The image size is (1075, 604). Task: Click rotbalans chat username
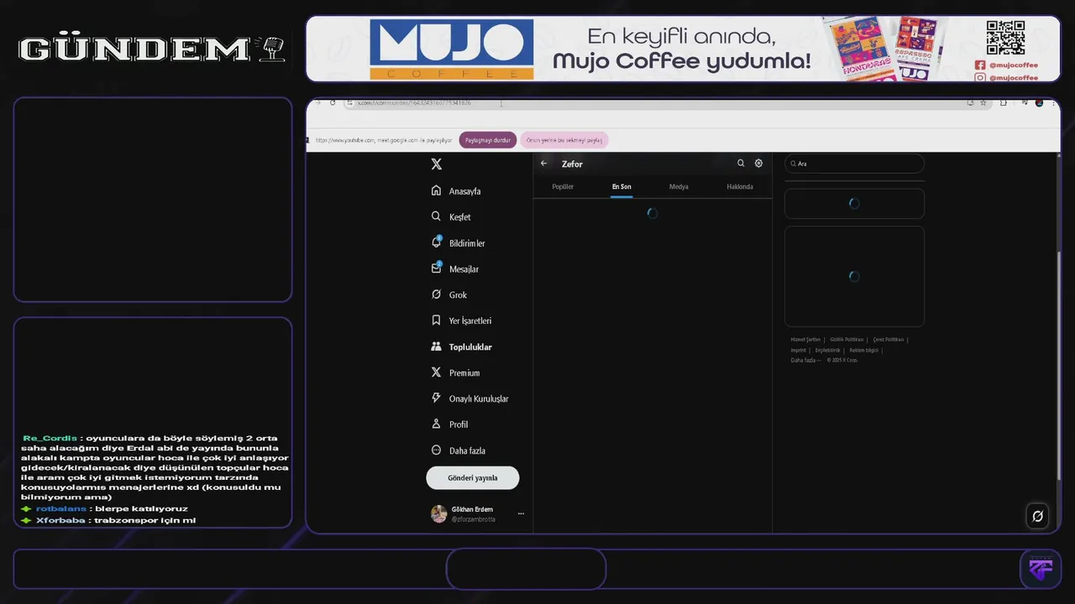[61, 508]
